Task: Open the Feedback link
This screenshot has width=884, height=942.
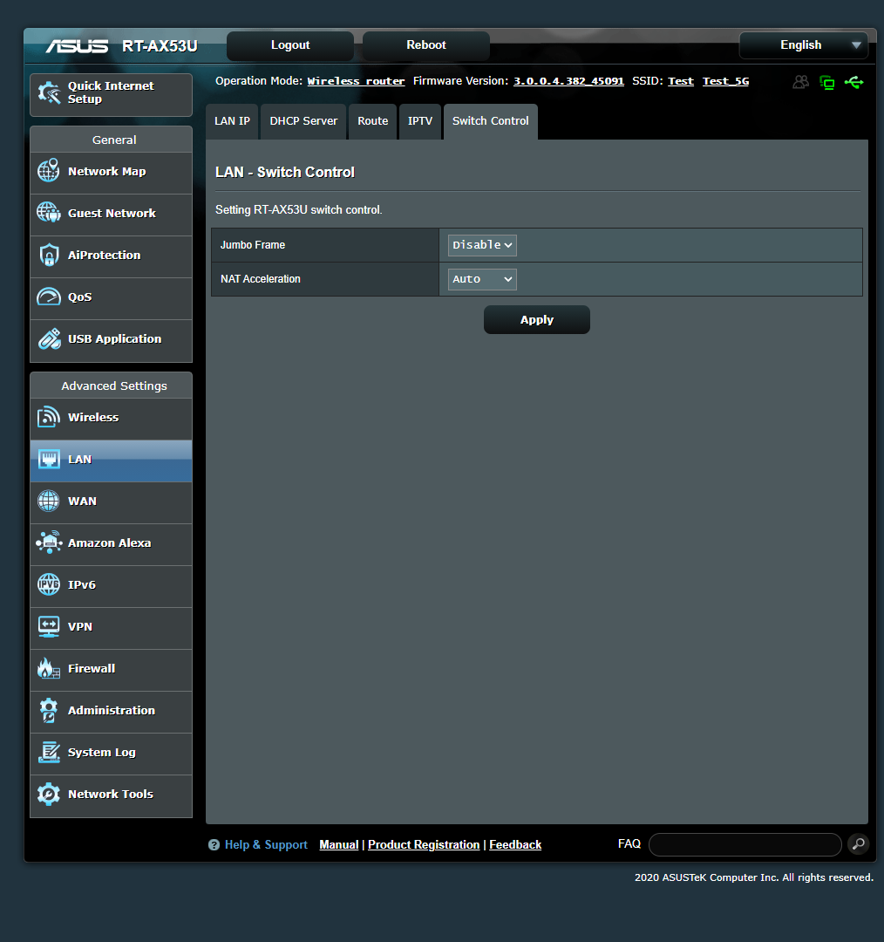Action: [515, 844]
